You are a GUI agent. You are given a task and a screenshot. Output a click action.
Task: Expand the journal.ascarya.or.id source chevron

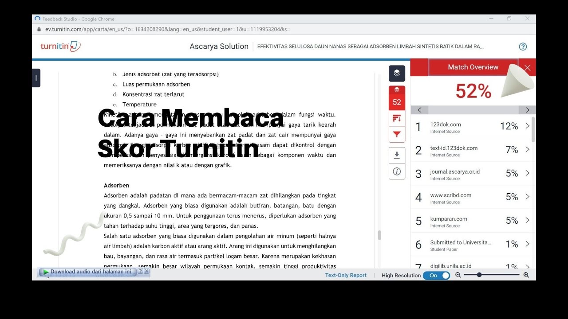tap(527, 173)
